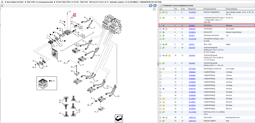Click the 'К-во' column header
255x123 pixels.
pos(183,9)
